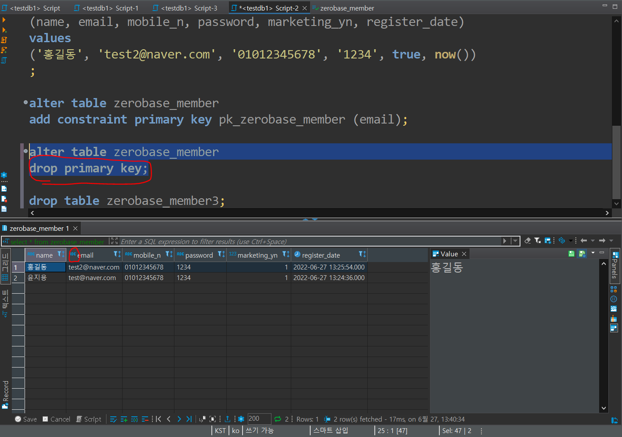Viewport: 622px width, 437px height.
Task: Add new row icon in bottom toolbar
Action: click(124, 419)
